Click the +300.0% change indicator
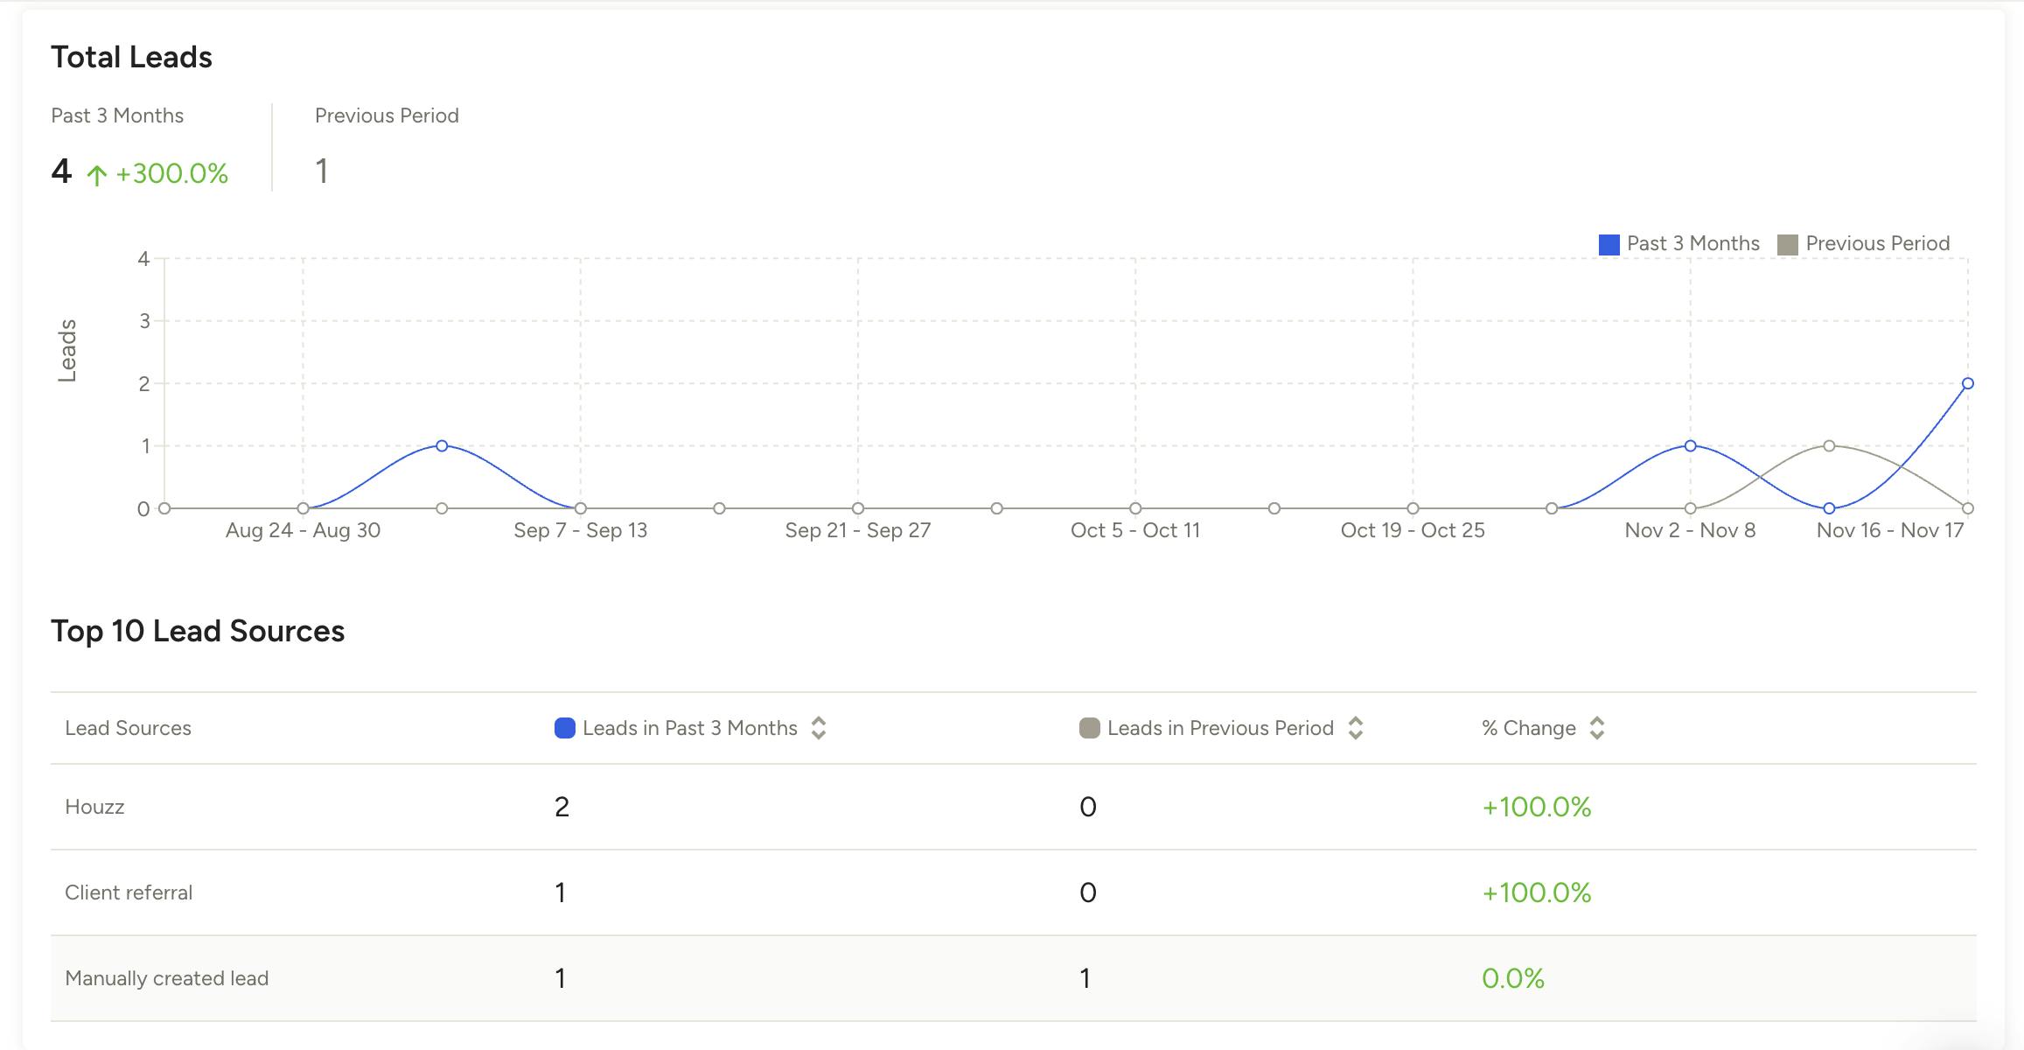The width and height of the screenshot is (2024, 1050). pos(171,173)
